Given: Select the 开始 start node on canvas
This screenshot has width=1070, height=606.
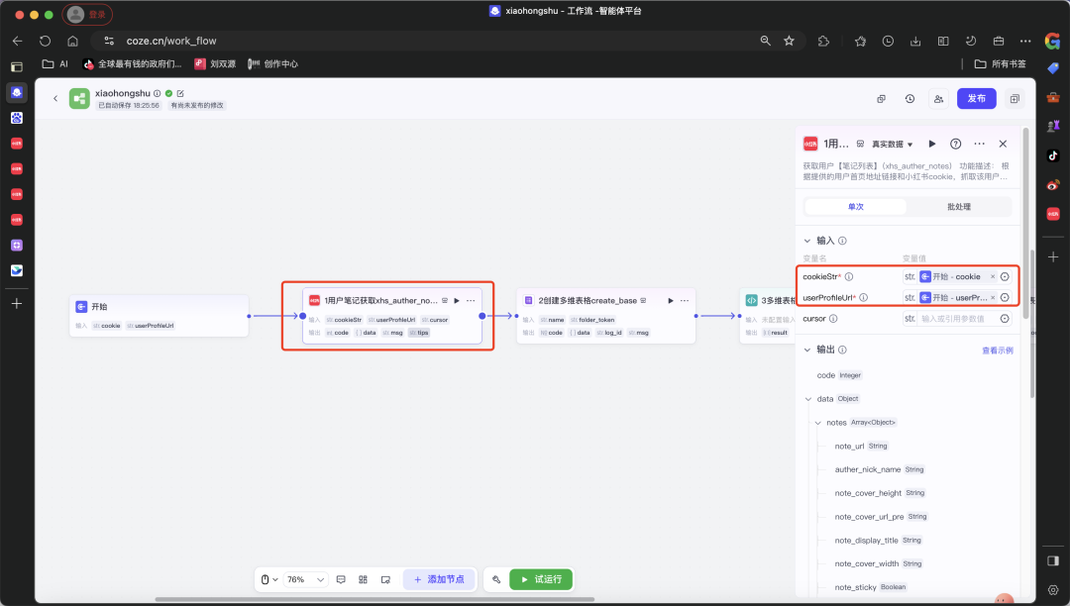Looking at the screenshot, I should (159, 316).
